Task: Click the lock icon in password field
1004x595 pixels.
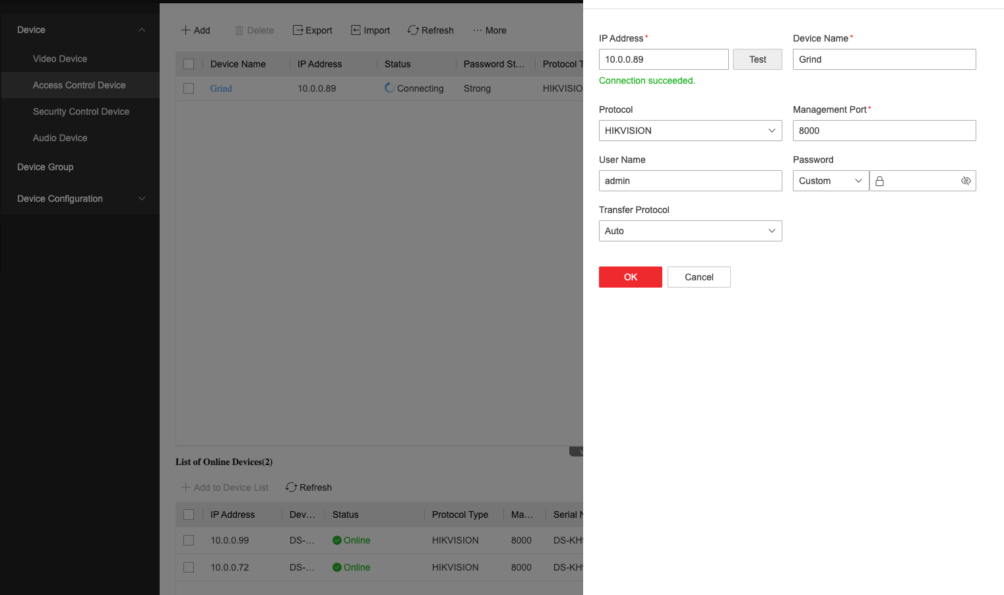Action: (x=879, y=181)
